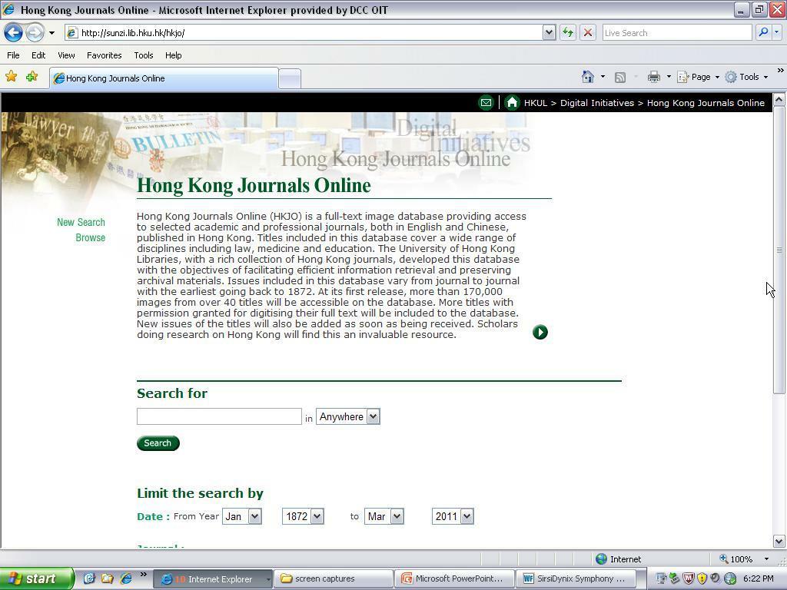Image resolution: width=787 pixels, height=590 pixels.
Task: Select the Hong Kong Journals Online tab
Action: coord(164,78)
